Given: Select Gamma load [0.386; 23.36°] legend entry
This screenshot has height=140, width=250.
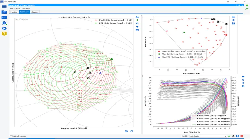Looking at the screenshot, I should pos(211,124).
